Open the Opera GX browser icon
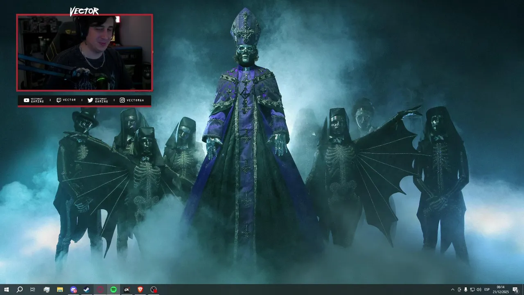524x295 pixels. (100, 290)
